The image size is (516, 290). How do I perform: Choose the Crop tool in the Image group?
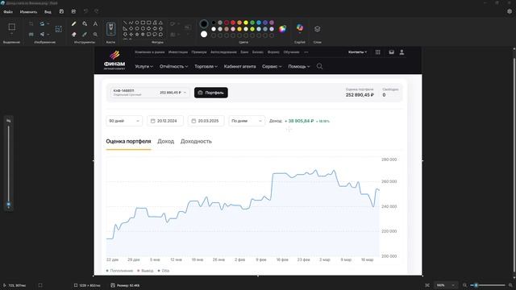click(31, 23)
